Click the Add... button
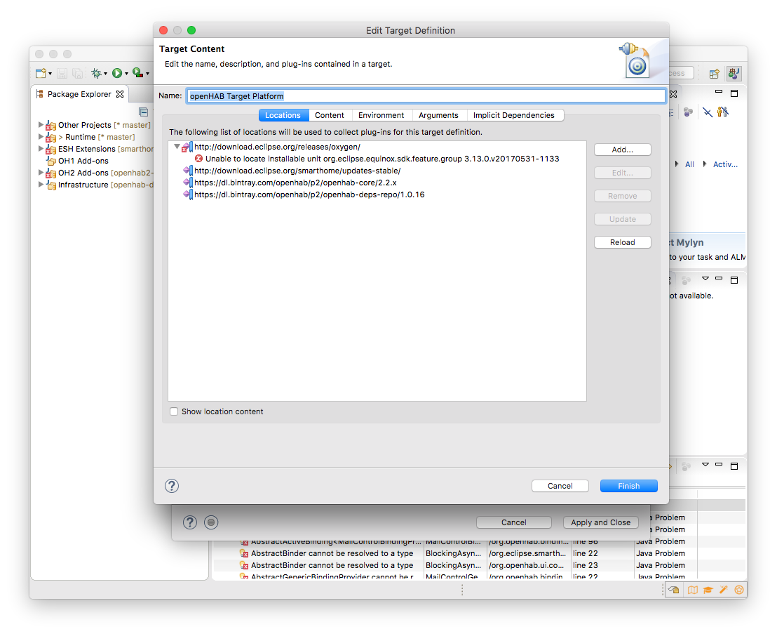The width and height of the screenshot is (777, 634). pos(623,150)
